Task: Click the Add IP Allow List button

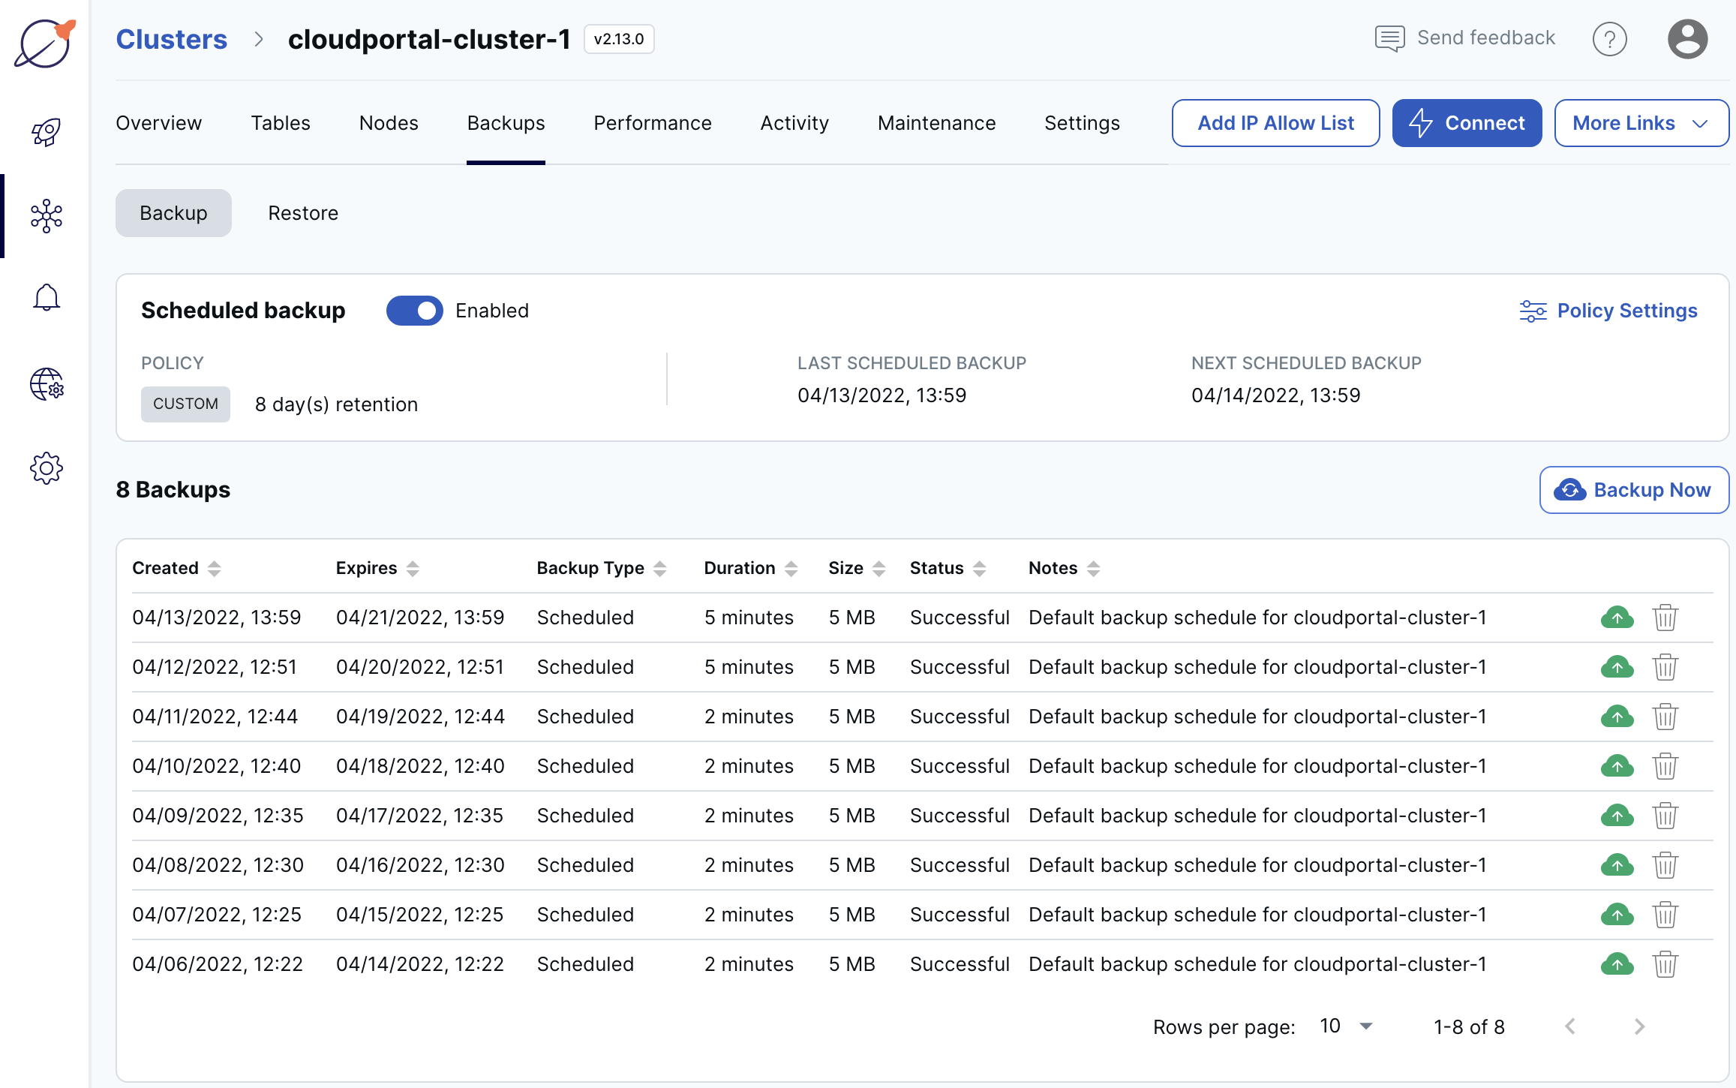Action: coord(1275,122)
